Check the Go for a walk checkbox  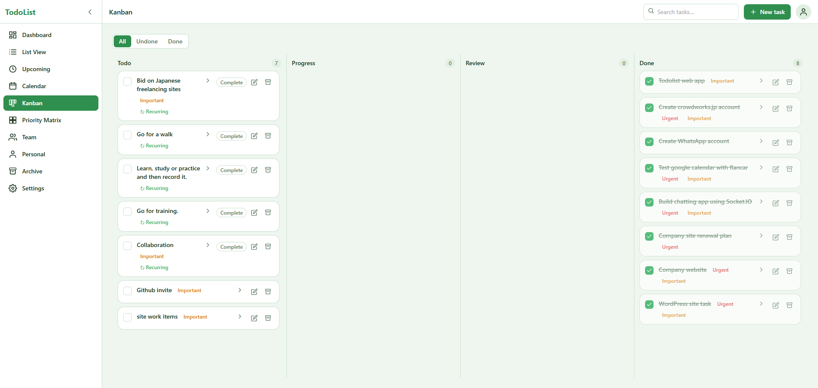click(127, 135)
